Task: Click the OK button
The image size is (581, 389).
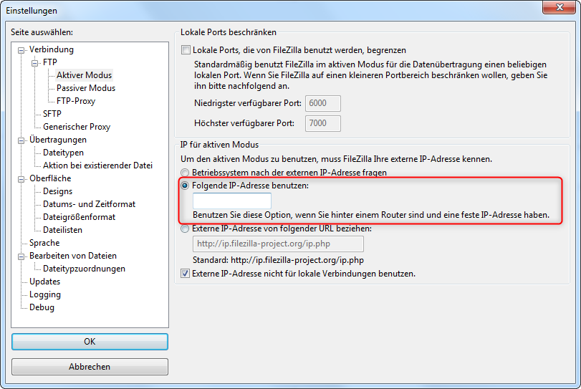Action: (x=90, y=342)
